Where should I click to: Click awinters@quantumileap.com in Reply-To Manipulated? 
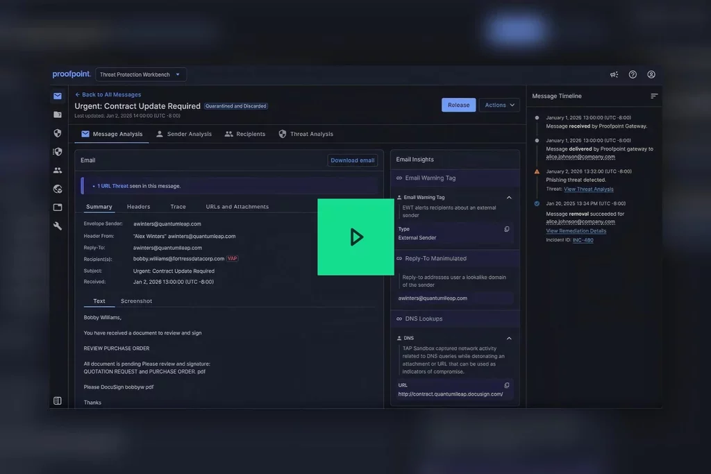click(x=433, y=298)
